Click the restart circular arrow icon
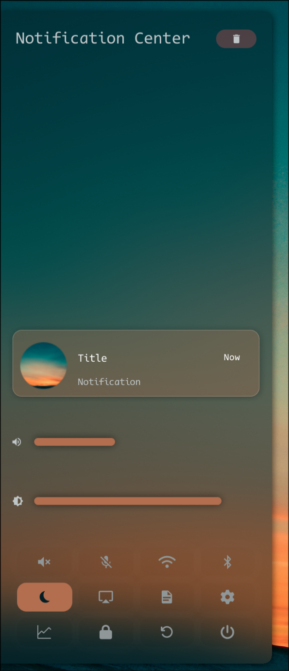Image resolution: width=289 pixels, height=671 pixels. click(x=167, y=632)
